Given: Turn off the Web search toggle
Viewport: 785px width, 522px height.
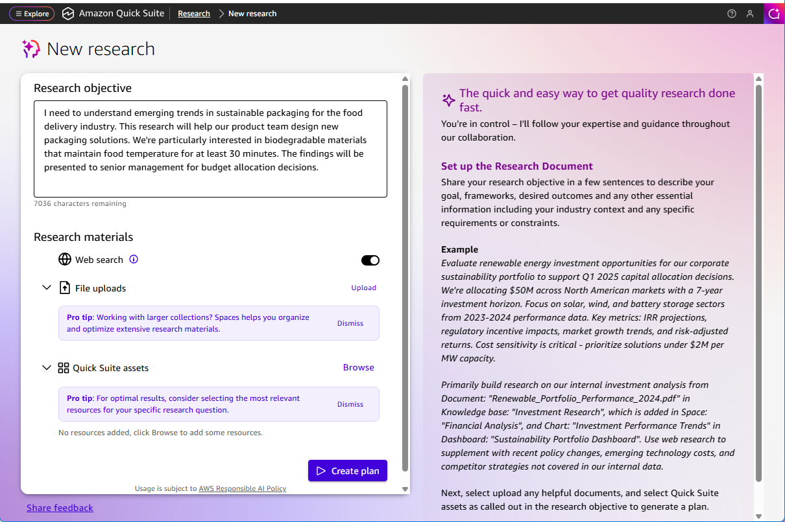Looking at the screenshot, I should [x=370, y=260].
